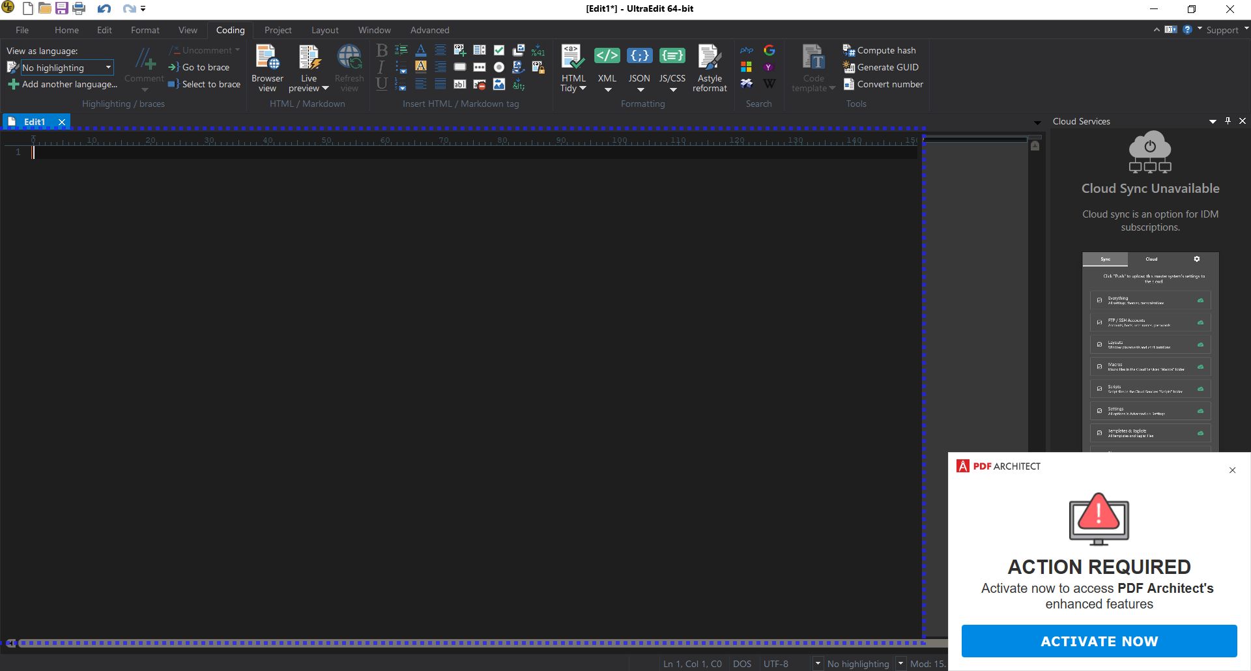This screenshot has width=1251, height=671.
Task: Click ACTIVATE NOW in PDF Architect popup
Action: coord(1099,641)
